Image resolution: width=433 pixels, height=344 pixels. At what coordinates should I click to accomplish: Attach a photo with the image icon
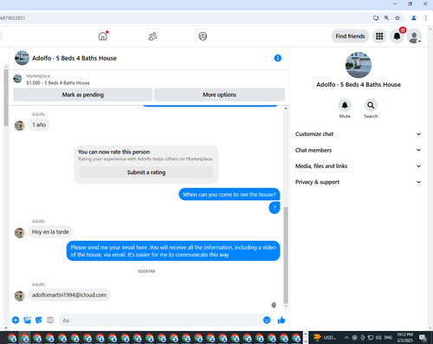(27, 320)
